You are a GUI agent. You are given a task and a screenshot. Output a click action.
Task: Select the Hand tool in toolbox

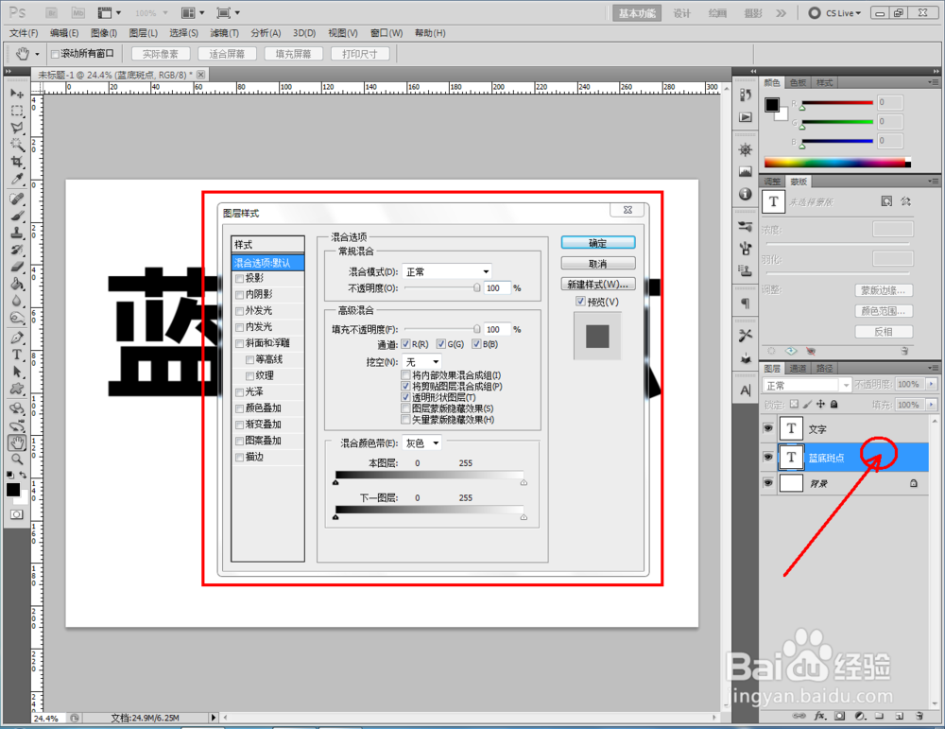click(17, 443)
